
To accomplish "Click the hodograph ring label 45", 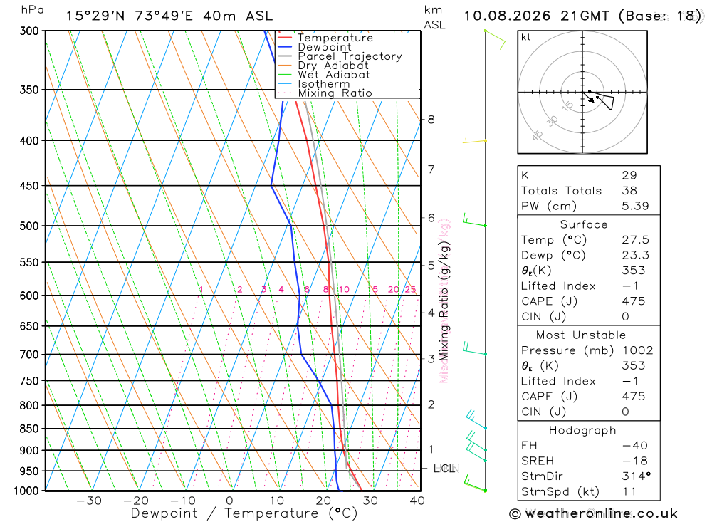I will click(537, 135).
